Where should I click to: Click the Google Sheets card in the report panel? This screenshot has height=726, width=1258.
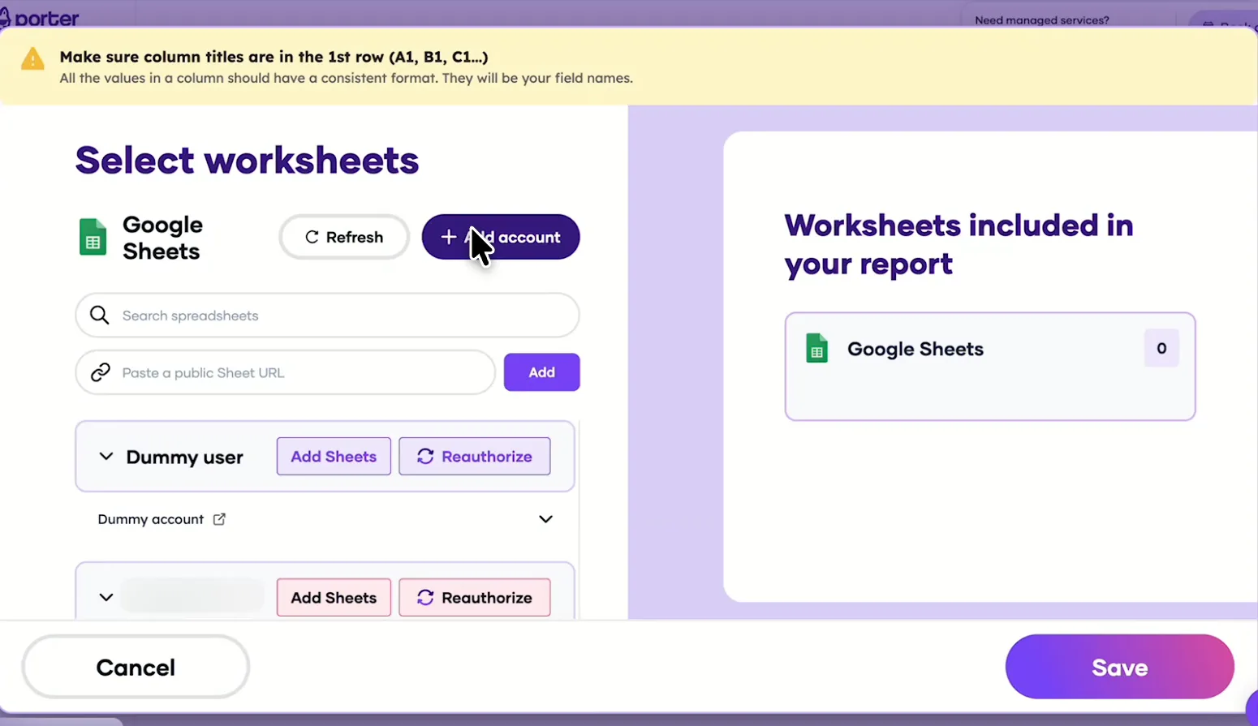click(x=990, y=367)
